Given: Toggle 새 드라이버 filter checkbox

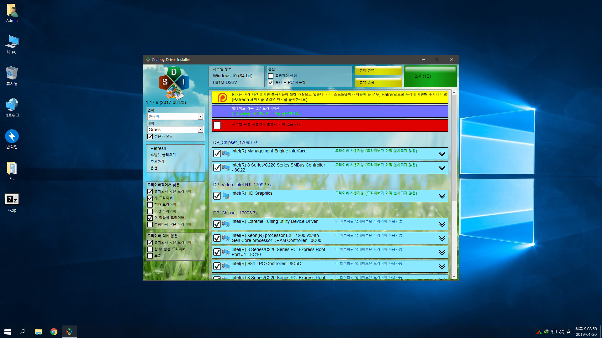Looking at the screenshot, I should (150, 198).
